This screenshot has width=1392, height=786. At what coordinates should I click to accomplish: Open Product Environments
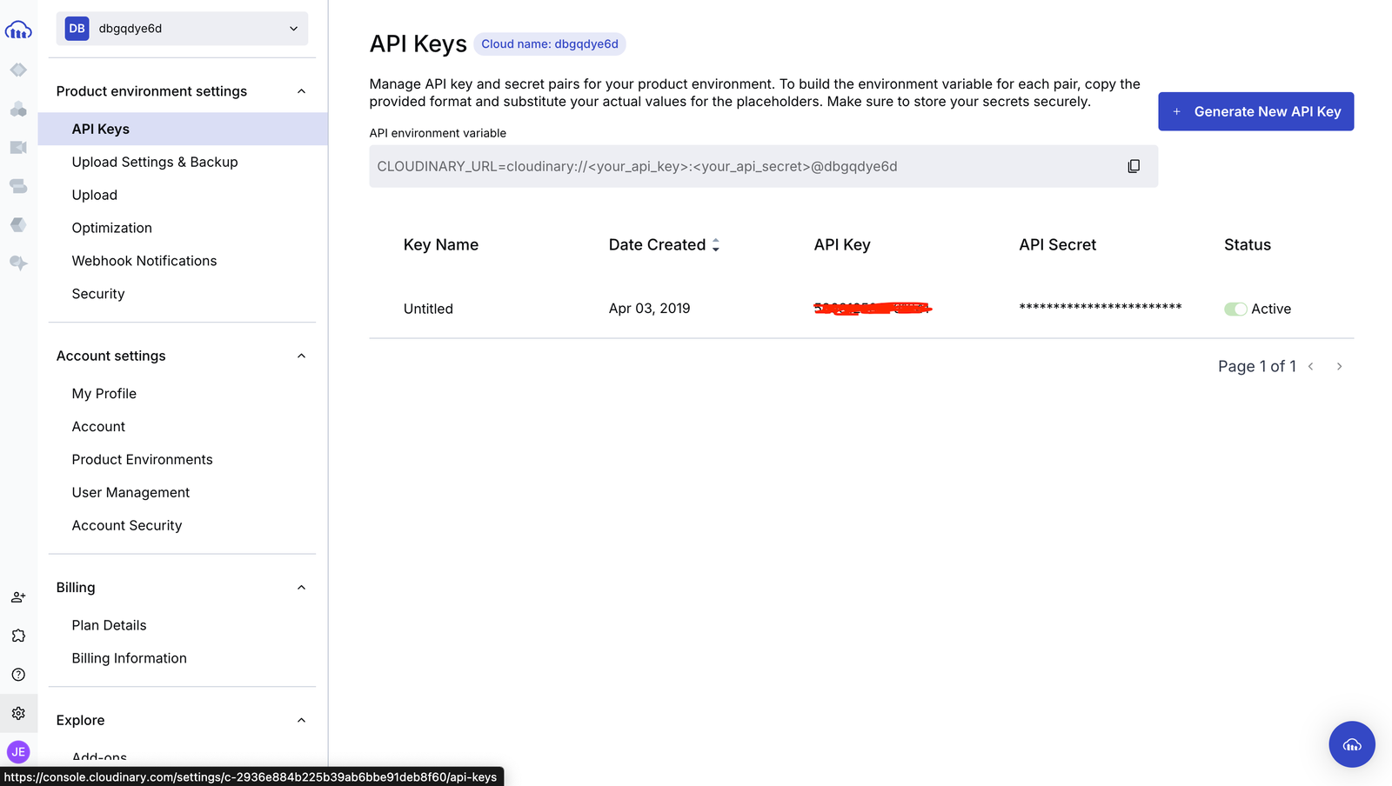click(143, 460)
